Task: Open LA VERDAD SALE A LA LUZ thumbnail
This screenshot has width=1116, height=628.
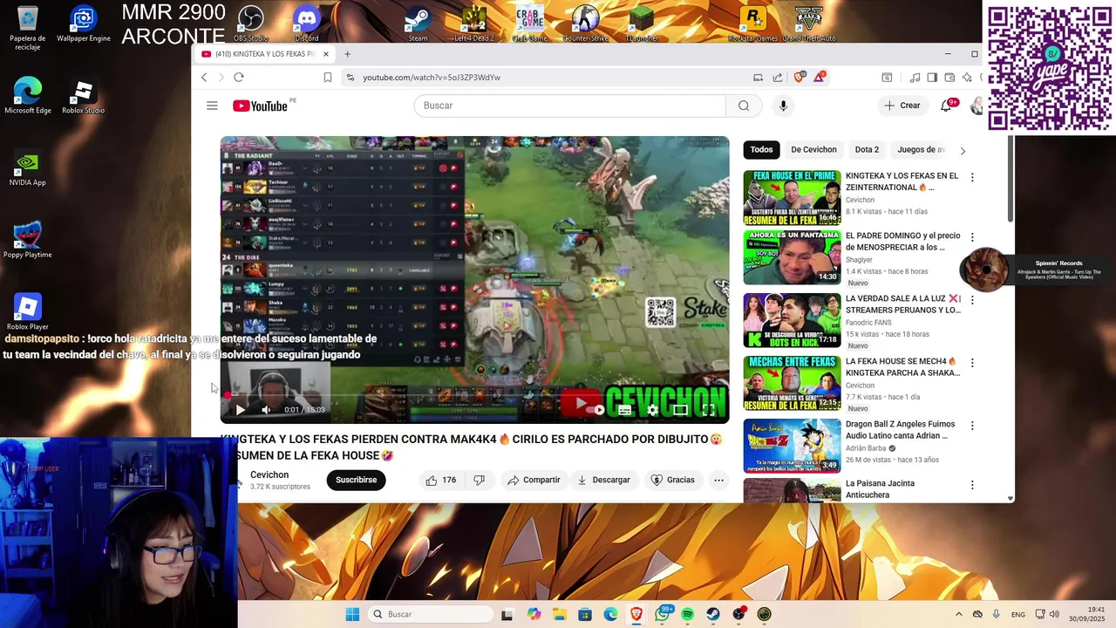Action: coord(792,321)
